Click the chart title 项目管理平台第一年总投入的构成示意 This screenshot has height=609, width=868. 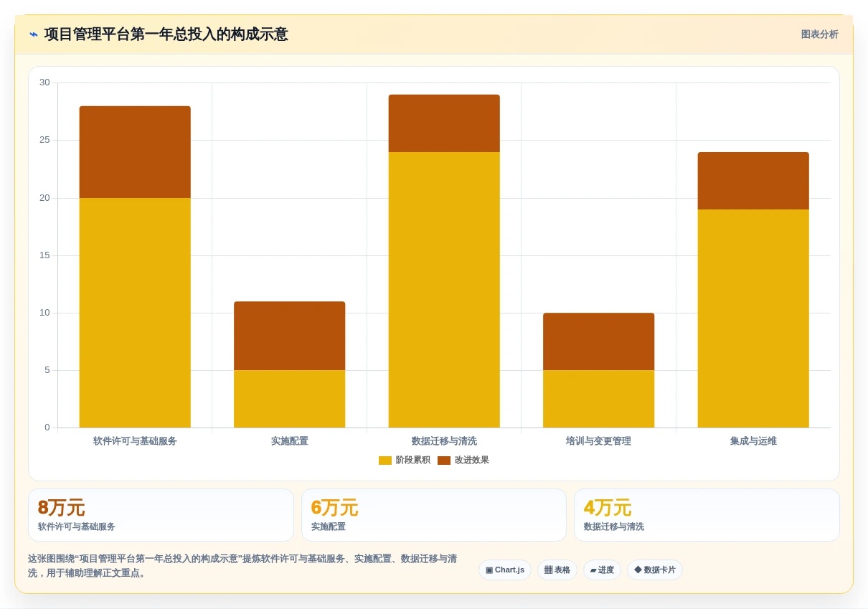click(166, 34)
